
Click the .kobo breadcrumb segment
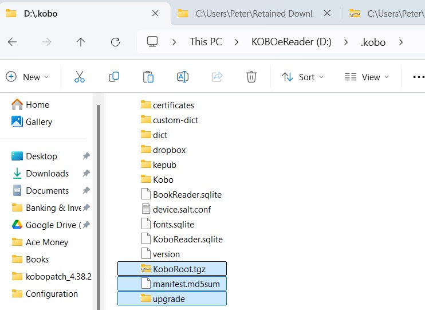point(373,42)
